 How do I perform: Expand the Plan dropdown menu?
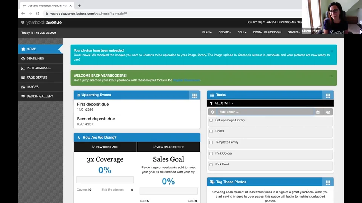[207, 32]
